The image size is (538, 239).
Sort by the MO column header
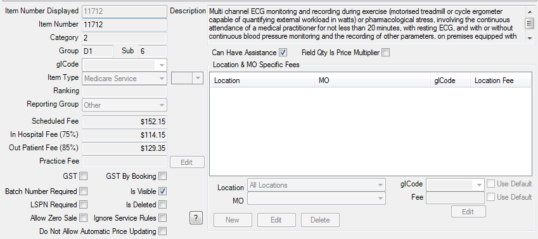coord(373,81)
